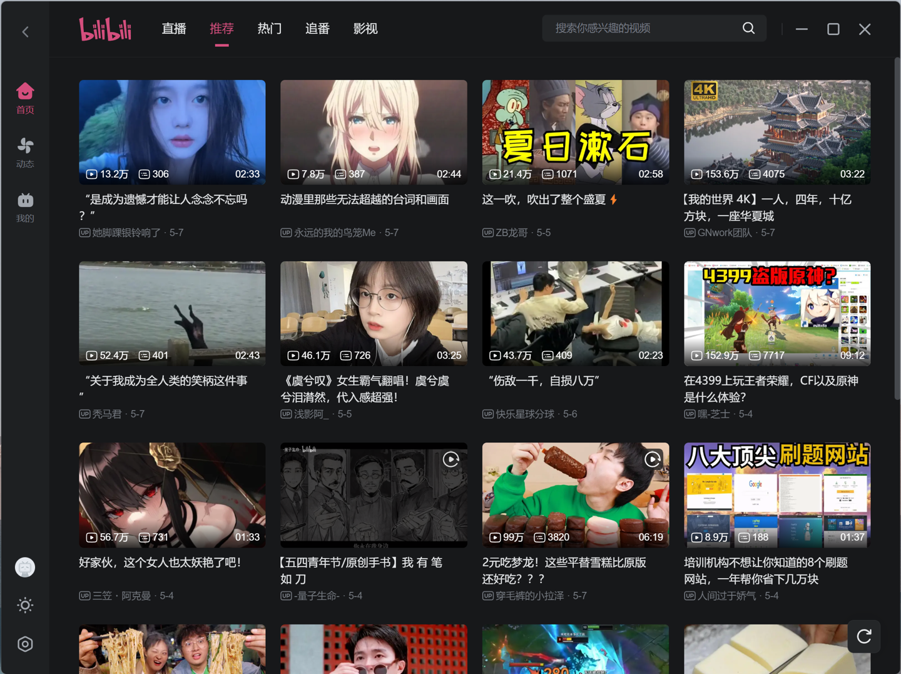The image size is (901, 674).
Task: Click the refresh recommendations button
Action: 864,636
